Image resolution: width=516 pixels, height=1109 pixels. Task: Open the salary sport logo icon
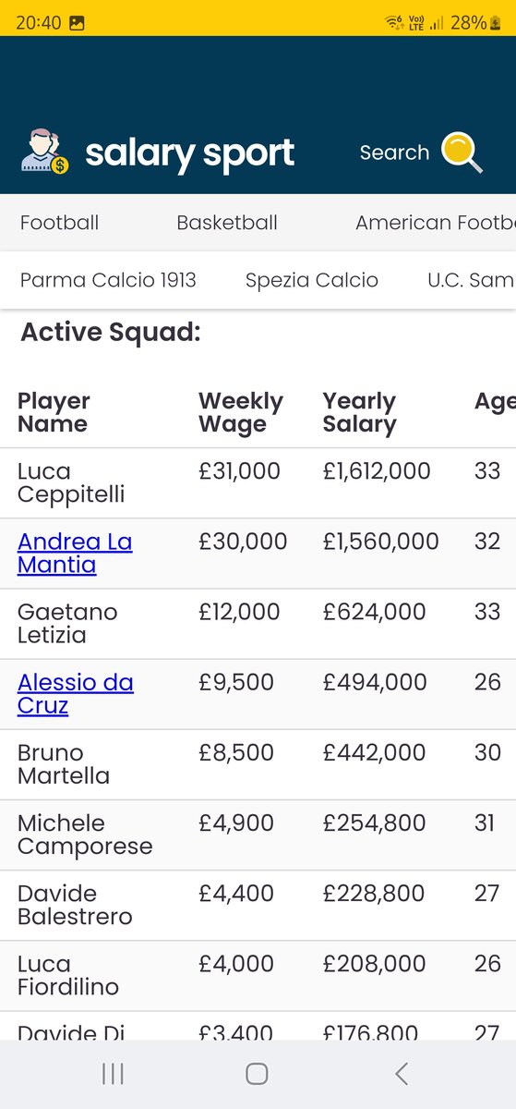coord(45,152)
